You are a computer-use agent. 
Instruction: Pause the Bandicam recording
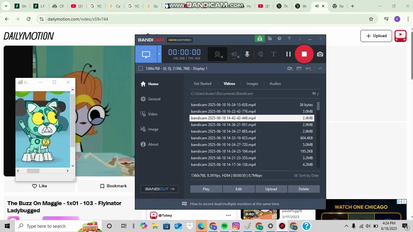point(288,54)
